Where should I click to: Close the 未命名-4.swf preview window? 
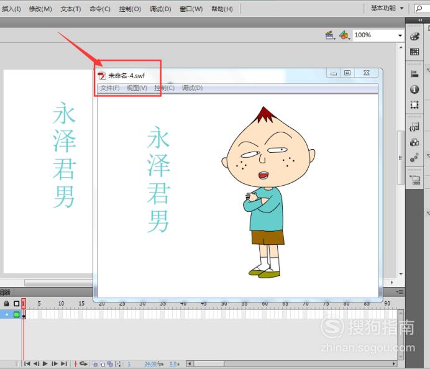pyautogui.click(x=367, y=73)
